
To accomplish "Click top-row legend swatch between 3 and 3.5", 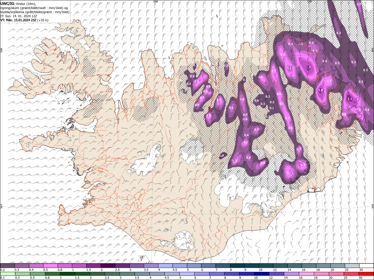I will [x=136, y=266].
